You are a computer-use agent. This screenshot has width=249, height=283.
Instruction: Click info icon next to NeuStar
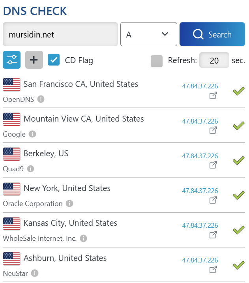coord(35,273)
